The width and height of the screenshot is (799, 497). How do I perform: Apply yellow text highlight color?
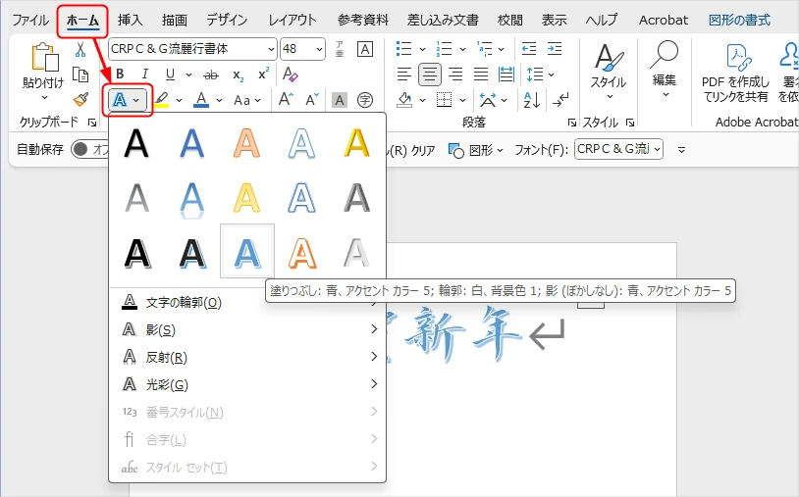coord(162,100)
